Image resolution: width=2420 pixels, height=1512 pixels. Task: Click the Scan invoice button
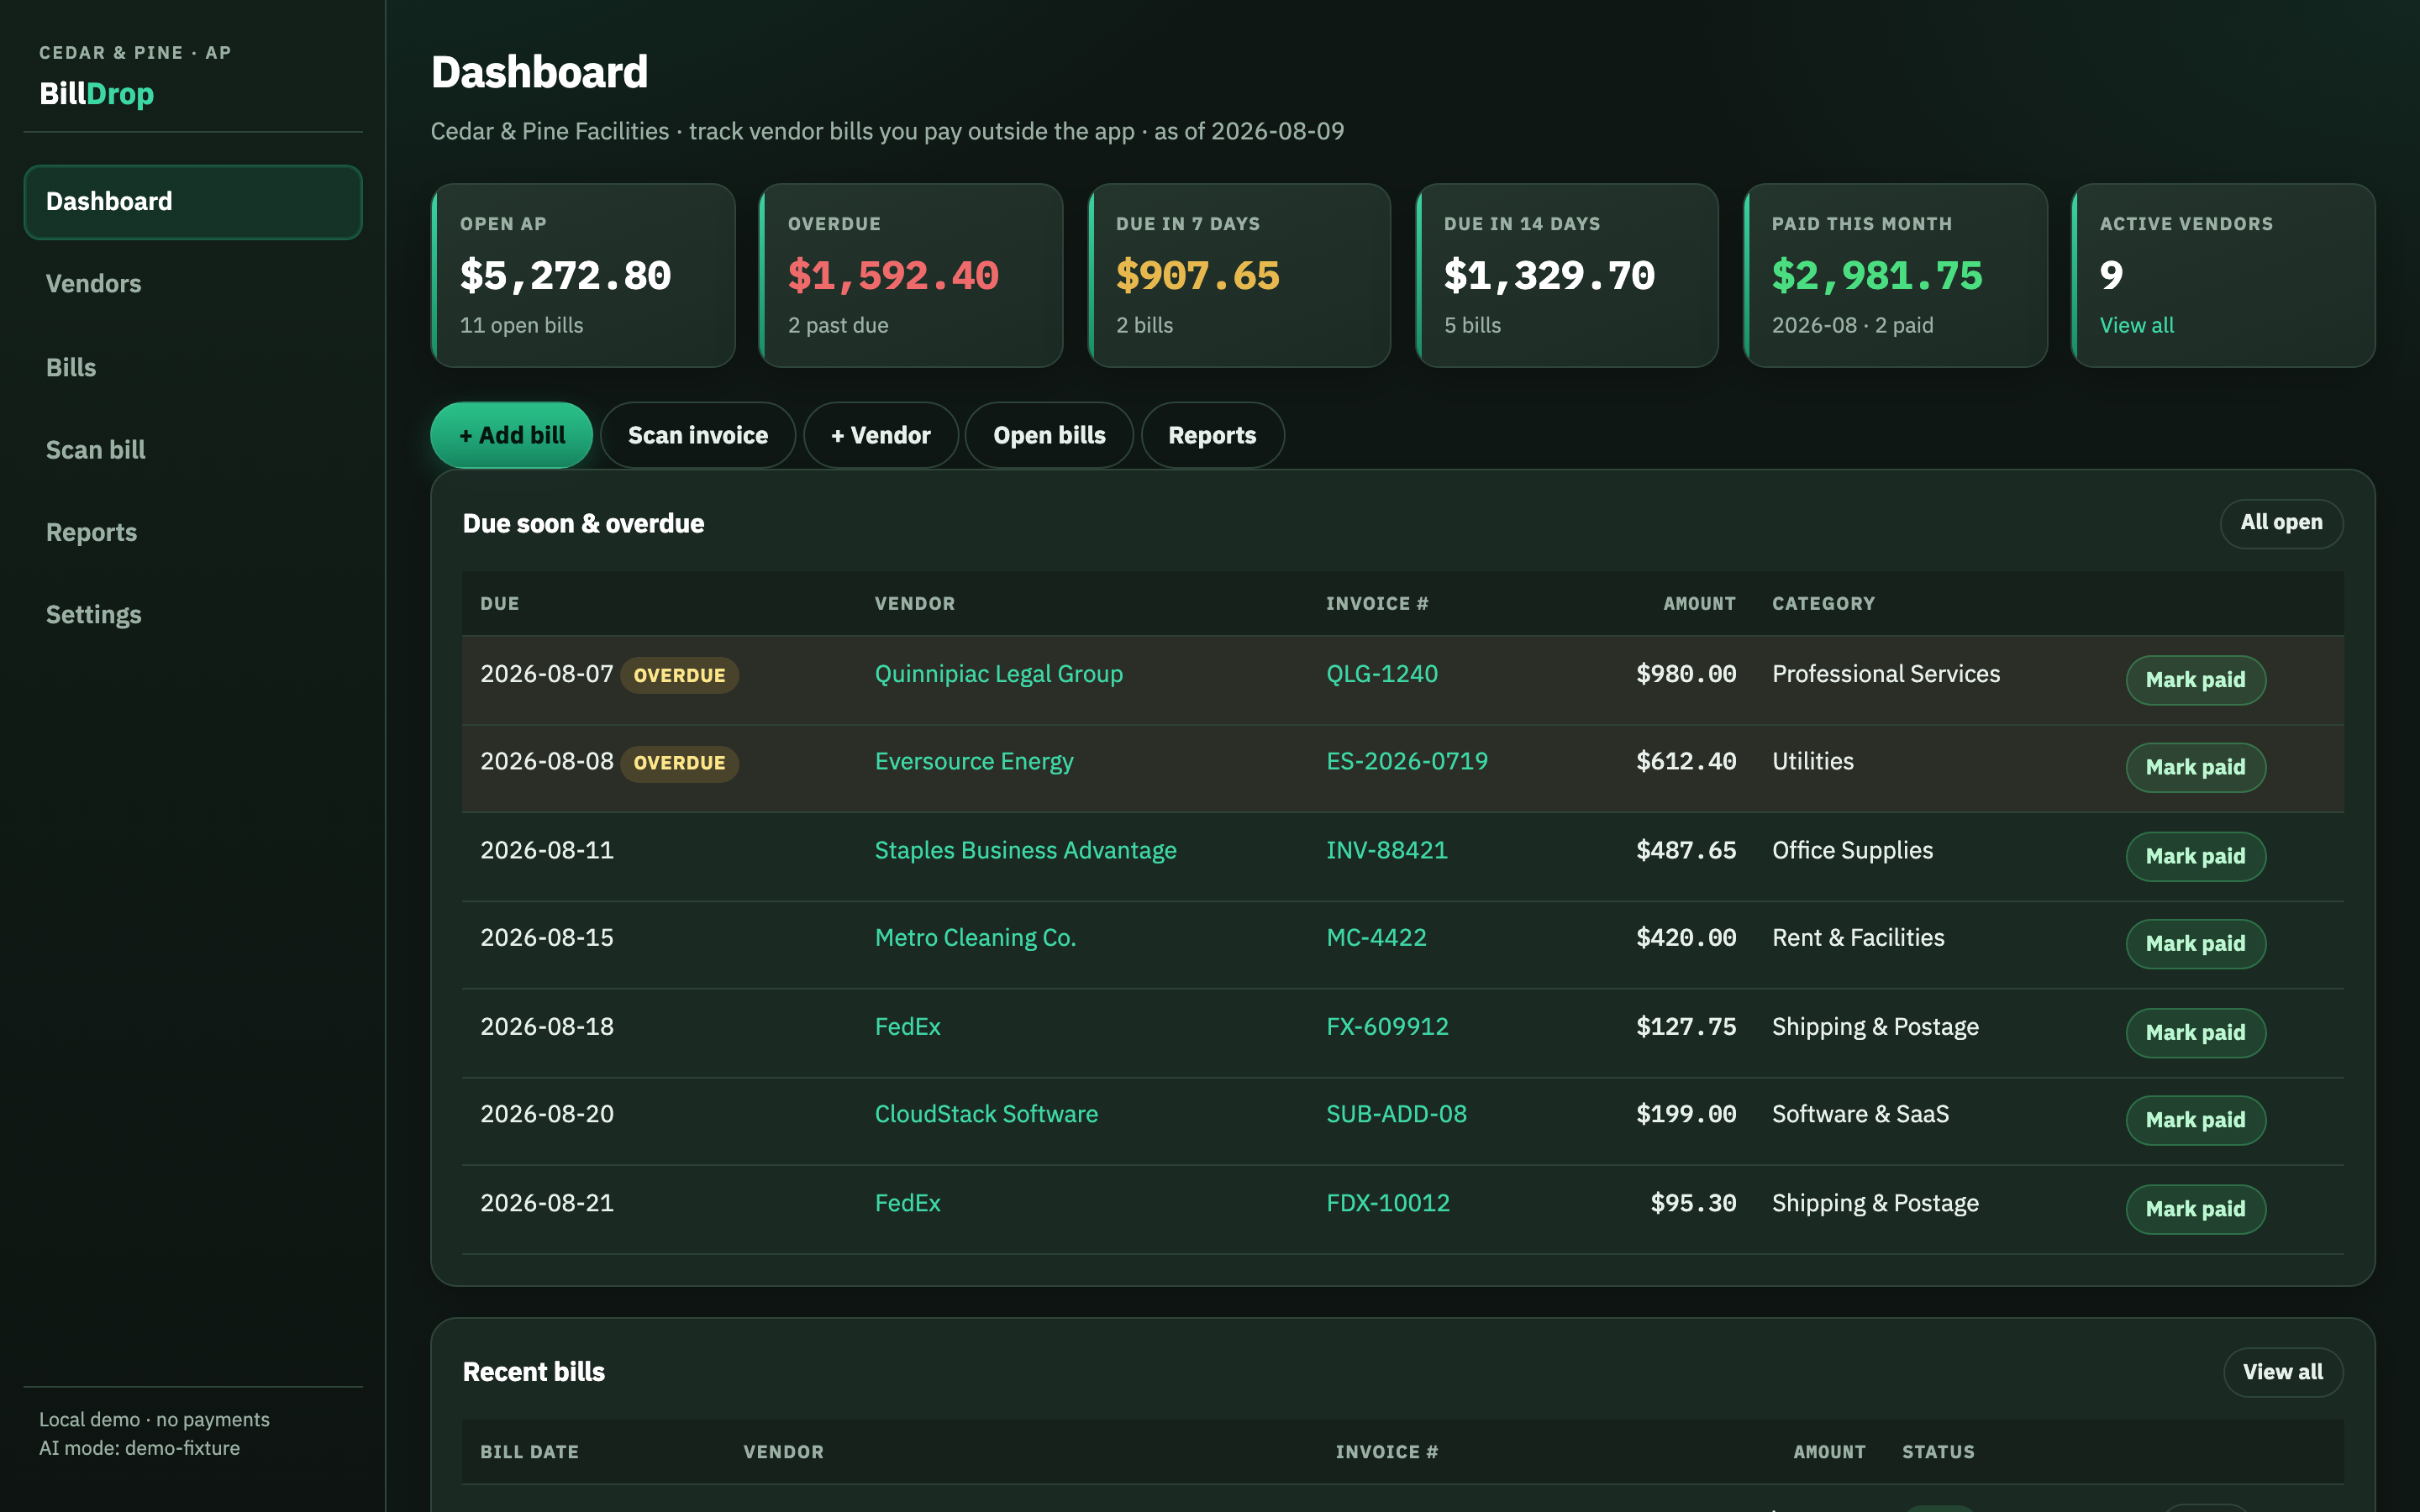(698, 435)
